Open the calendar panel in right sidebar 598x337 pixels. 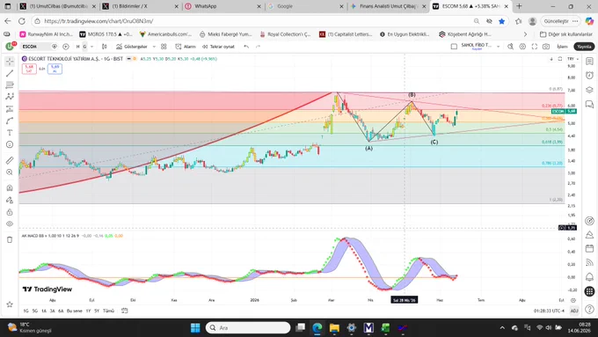[589, 248]
